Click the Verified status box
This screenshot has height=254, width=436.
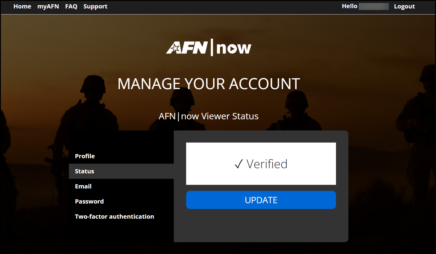coord(261,164)
